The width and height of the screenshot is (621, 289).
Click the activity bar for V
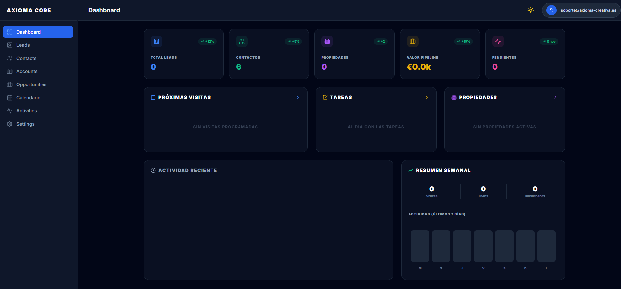(483, 246)
